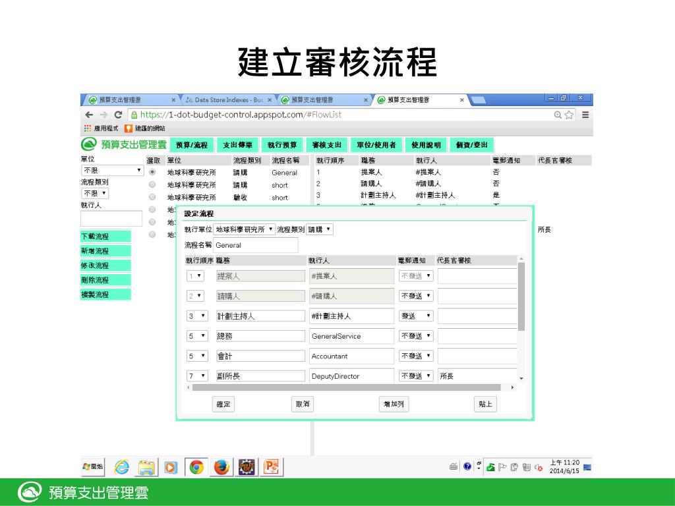675x506 pixels.
Task: Open the 預算/流程 menu
Action: tap(192, 145)
